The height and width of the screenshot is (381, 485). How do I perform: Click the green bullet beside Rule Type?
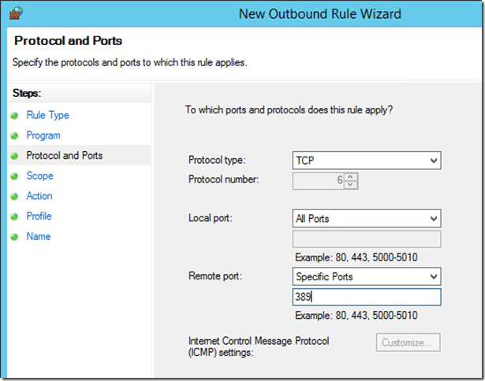click(14, 116)
